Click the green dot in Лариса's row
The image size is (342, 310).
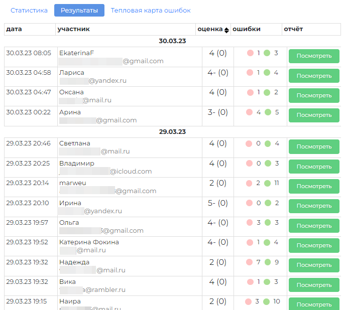tap(267, 73)
